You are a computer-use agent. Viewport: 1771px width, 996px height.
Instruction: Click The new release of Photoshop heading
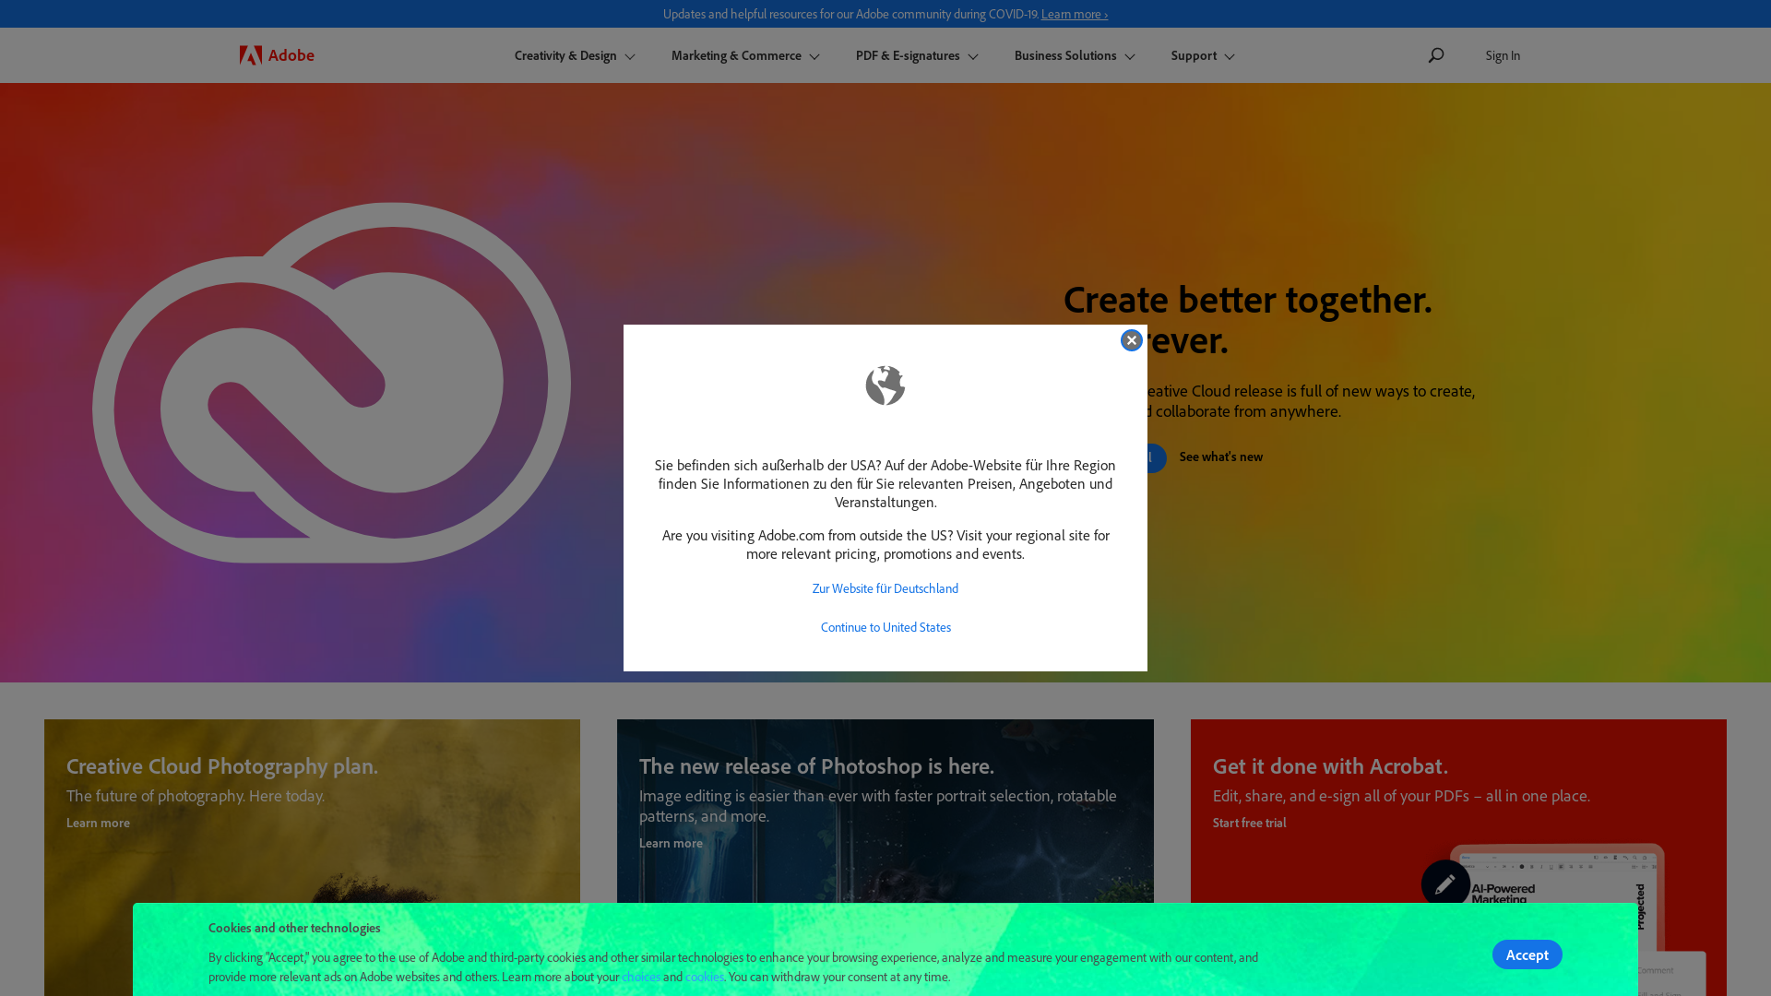(x=816, y=765)
